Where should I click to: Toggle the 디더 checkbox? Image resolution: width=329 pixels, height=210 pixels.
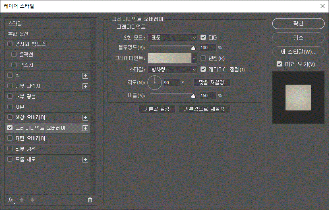coord(203,37)
